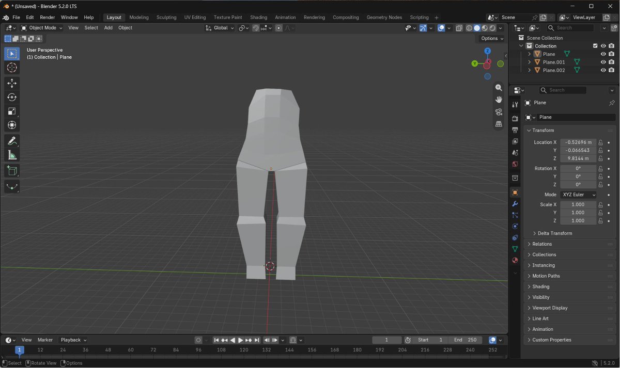Hide Plane.002 in viewport with eye icon
The width and height of the screenshot is (620, 368).
603,70
